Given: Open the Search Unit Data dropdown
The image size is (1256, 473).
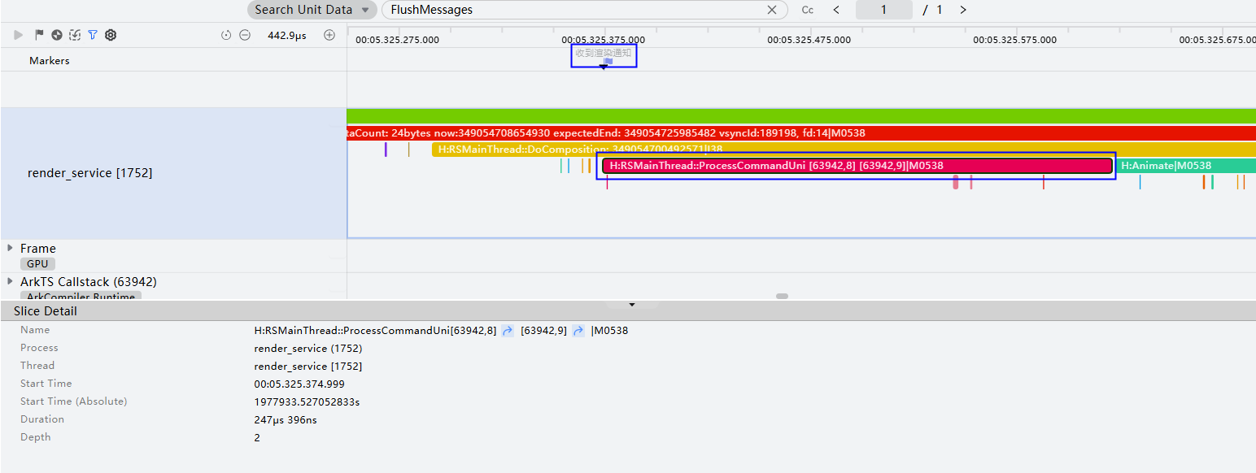Looking at the screenshot, I should pyautogui.click(x=312, y=10).
